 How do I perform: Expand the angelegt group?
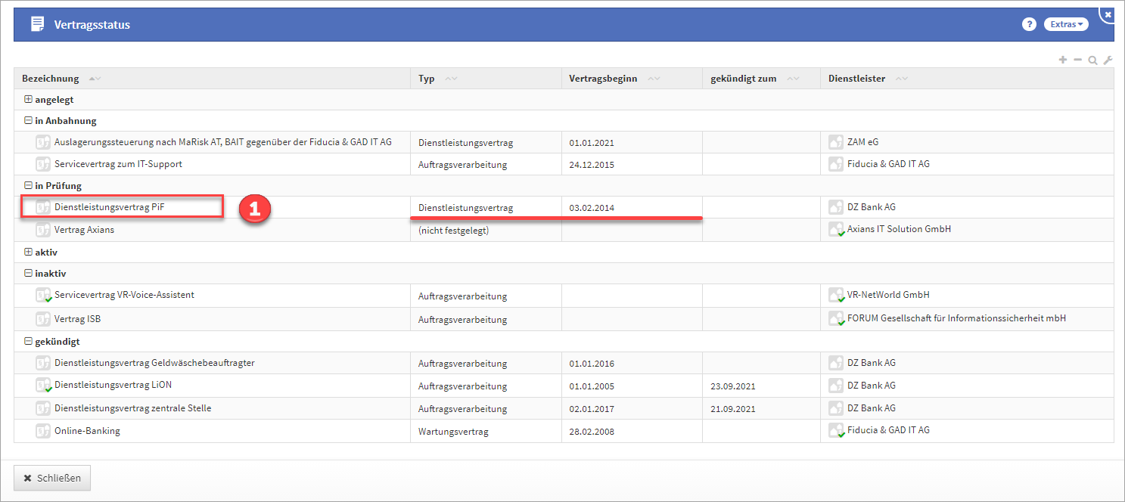[x=28, y=99]
